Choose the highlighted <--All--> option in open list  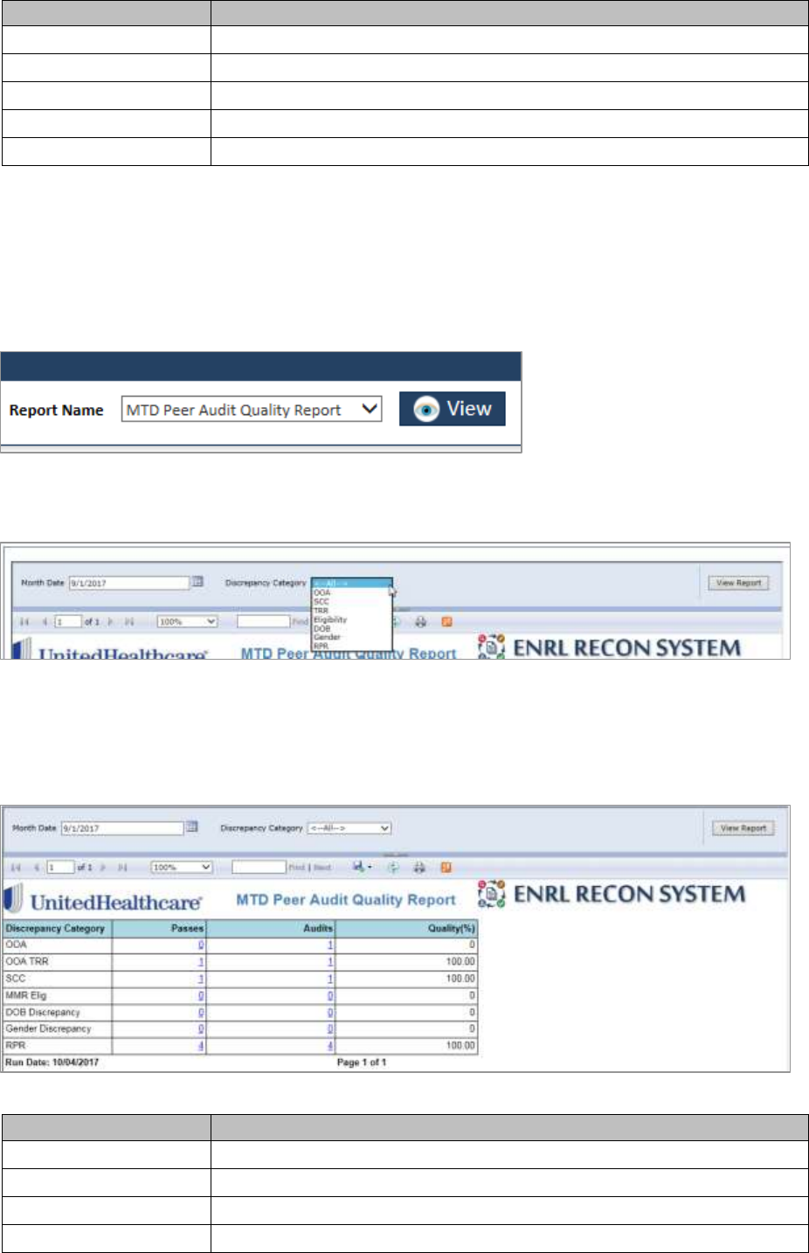pos(350,583)
